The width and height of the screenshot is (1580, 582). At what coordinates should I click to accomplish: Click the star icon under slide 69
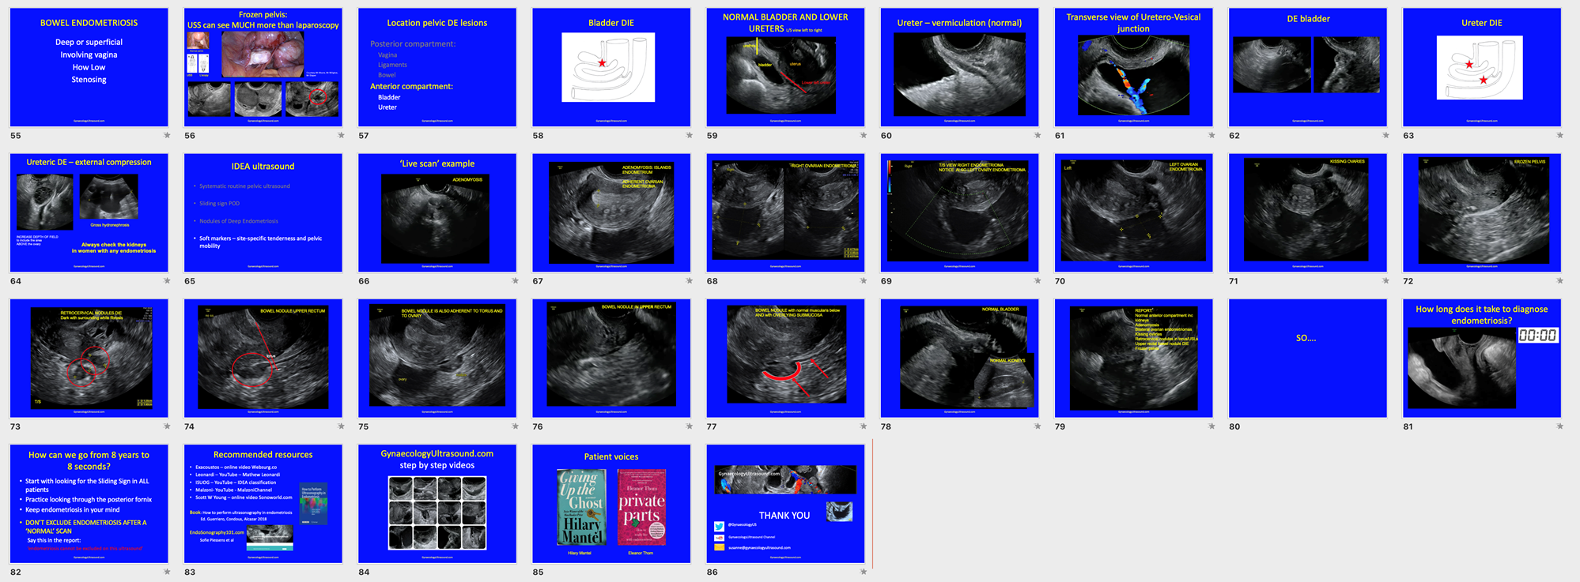coord(1038,280)
